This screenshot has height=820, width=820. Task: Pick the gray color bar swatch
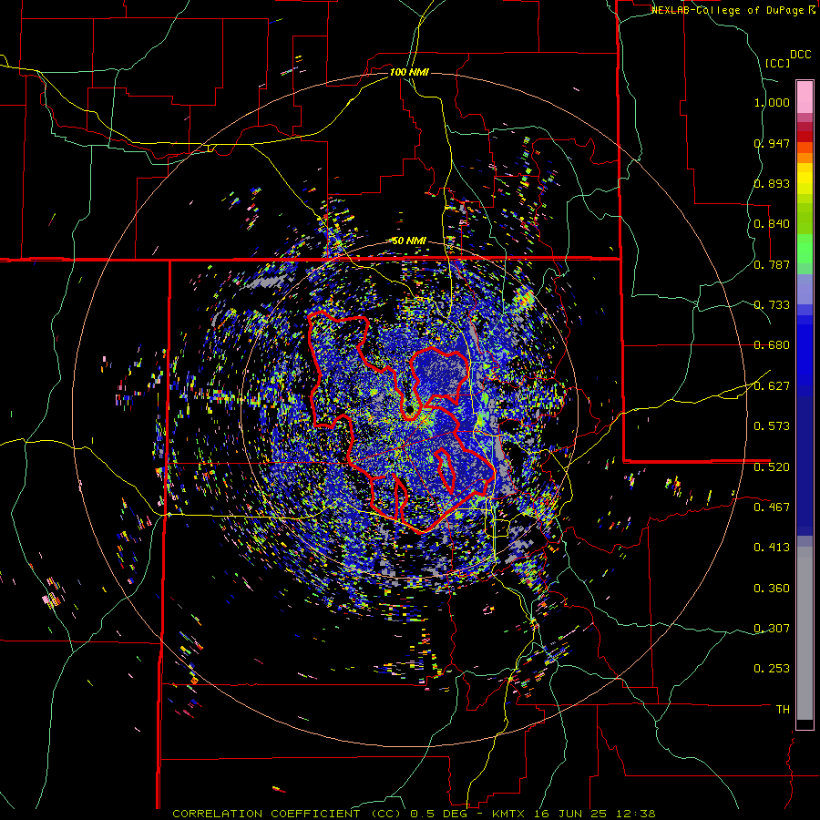click(805, 633)
